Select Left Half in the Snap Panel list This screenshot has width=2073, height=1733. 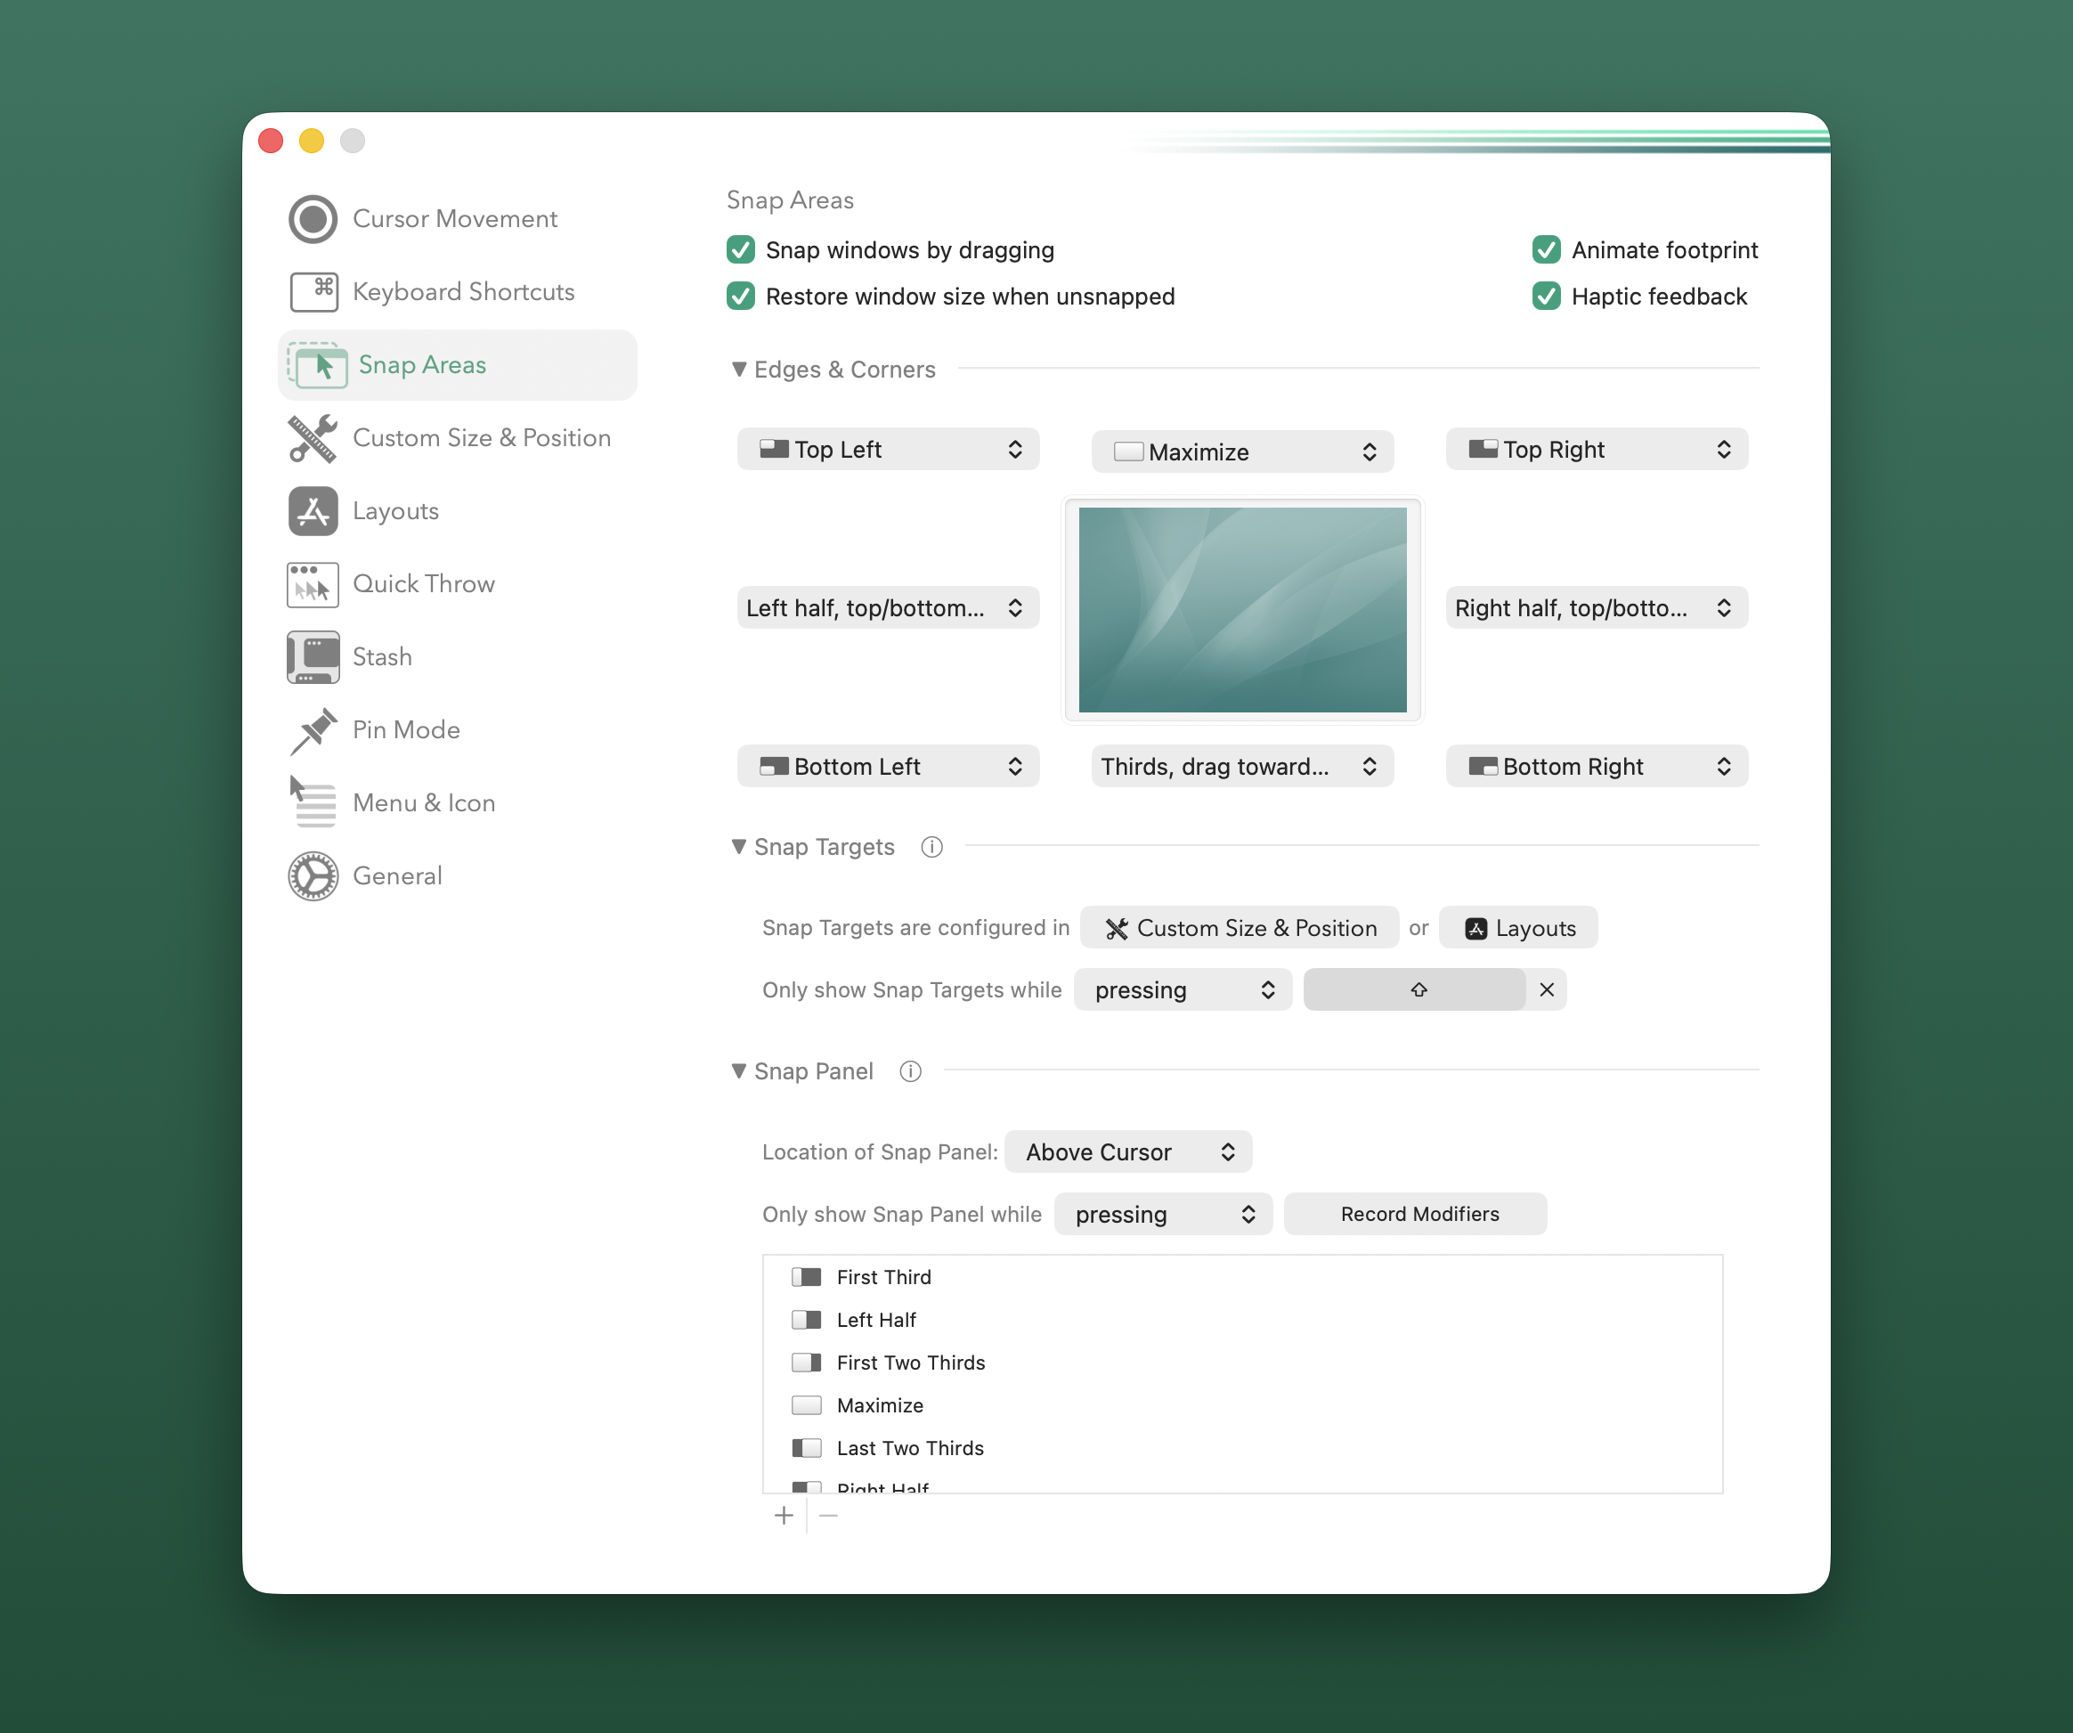1243,1321
